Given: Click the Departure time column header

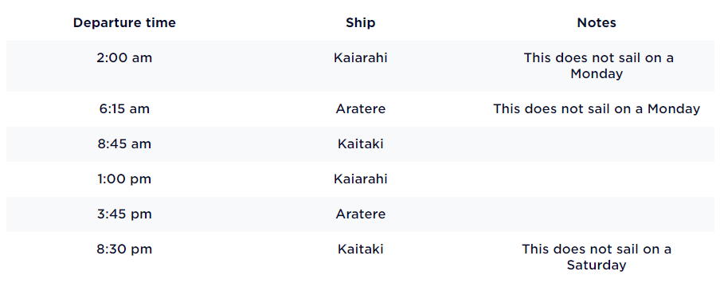Looking at the screenshot, I should [x=124, y=23].
